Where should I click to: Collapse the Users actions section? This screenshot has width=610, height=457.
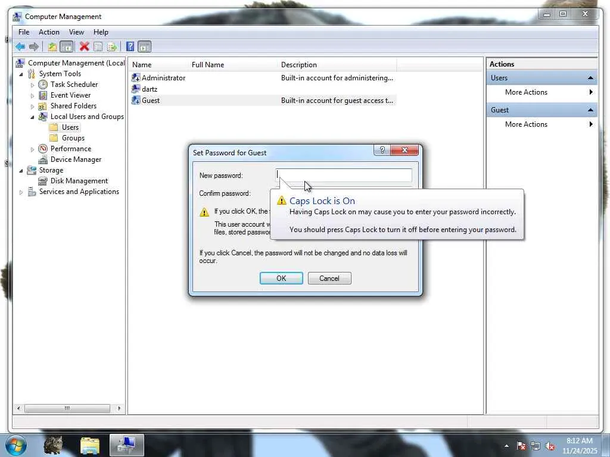(590, 78)
